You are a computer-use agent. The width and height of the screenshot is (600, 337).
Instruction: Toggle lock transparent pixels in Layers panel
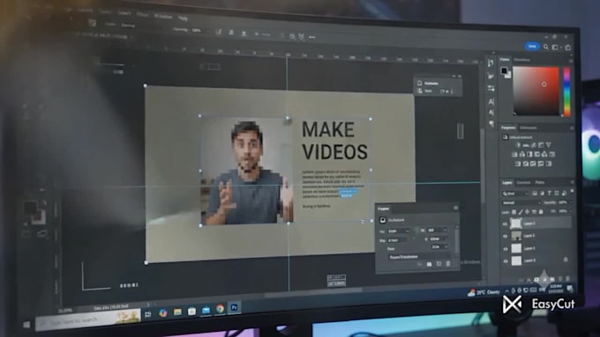[x=514, y=212]
